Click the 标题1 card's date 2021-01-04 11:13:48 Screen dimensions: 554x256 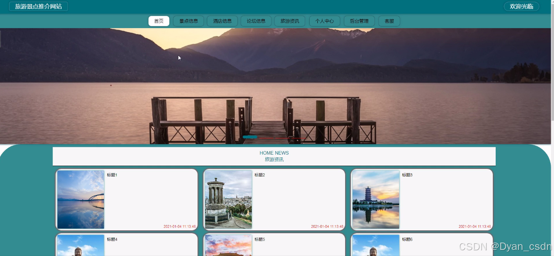click(179, 227)
